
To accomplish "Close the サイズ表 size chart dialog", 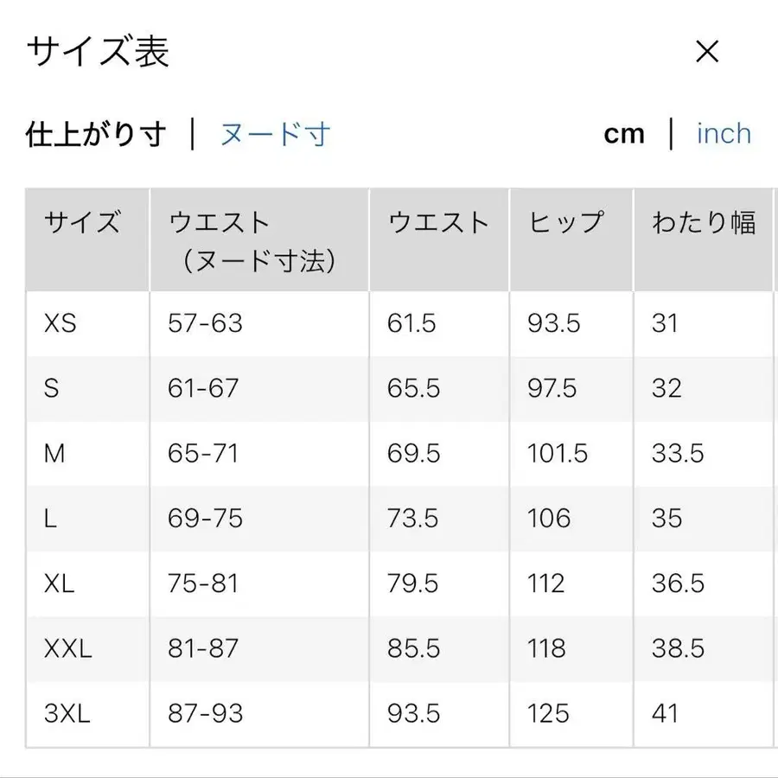I will [x=707, y=52].
